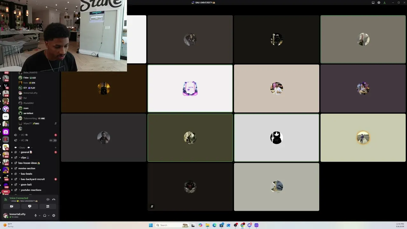Disconnect from the voice channel
This screenshot has height=229, width=407.
[54, 199]
